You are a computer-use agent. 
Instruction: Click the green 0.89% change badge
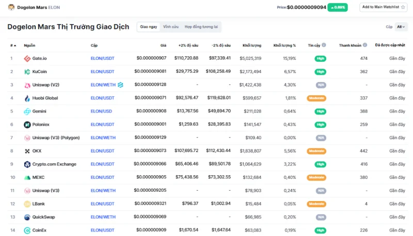[338, 7]
